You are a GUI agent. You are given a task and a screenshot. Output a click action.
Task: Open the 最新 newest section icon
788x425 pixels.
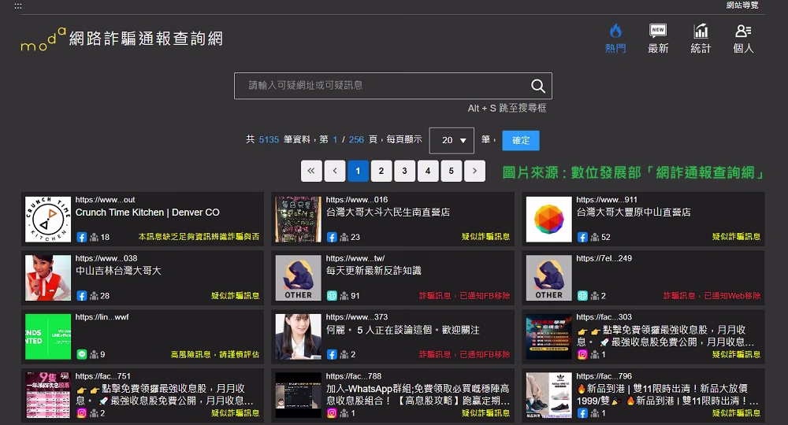tap(658, 31)
